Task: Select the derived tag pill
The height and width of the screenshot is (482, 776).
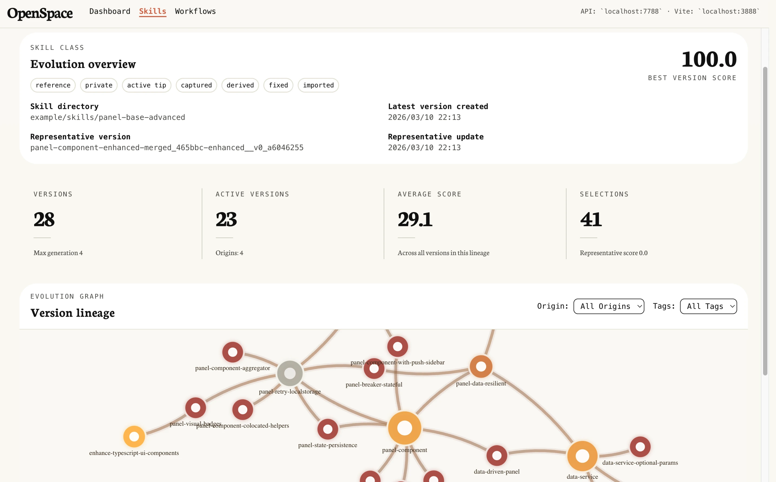Action: [240, 85]
